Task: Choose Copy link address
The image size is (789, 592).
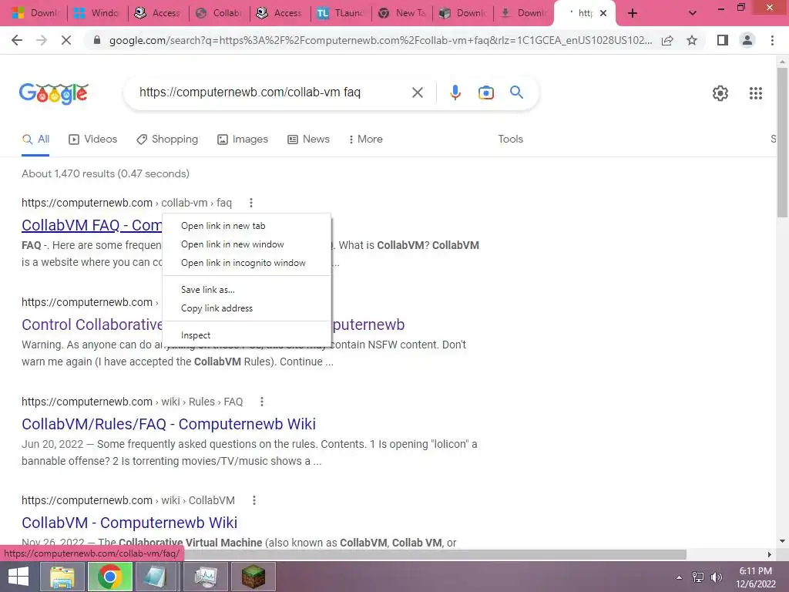Action: (247, 308)
